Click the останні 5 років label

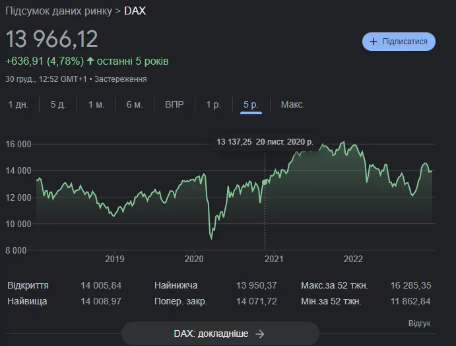pyautogui.click(x=133, y=61)
